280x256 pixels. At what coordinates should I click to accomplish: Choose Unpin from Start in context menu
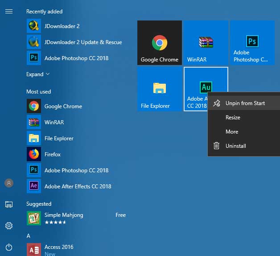tap(244, 103)
